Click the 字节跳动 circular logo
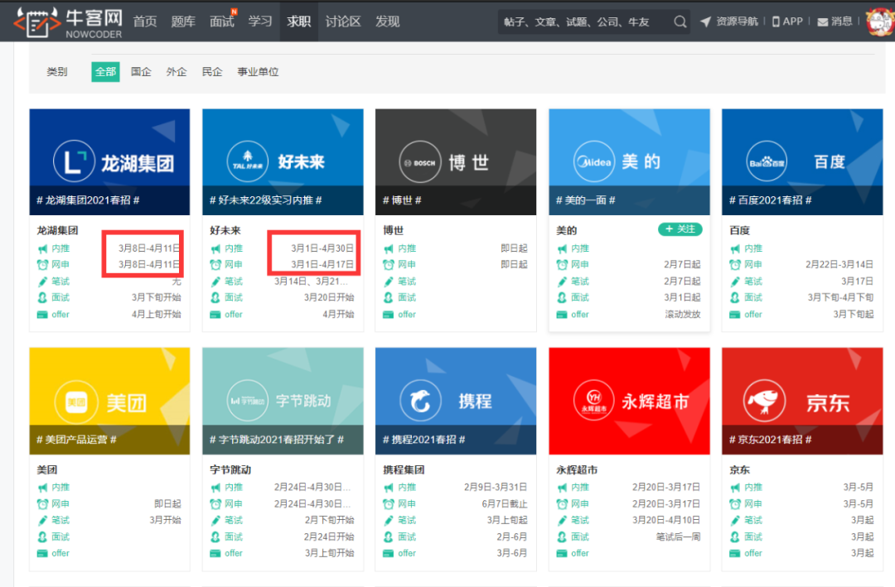895x587 pixels. pos(247,401)
